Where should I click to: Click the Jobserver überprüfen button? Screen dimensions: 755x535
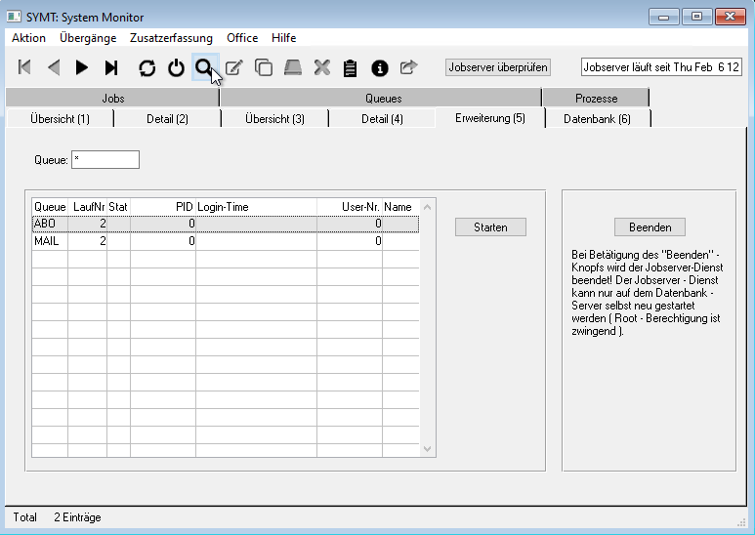coord(498,67)
